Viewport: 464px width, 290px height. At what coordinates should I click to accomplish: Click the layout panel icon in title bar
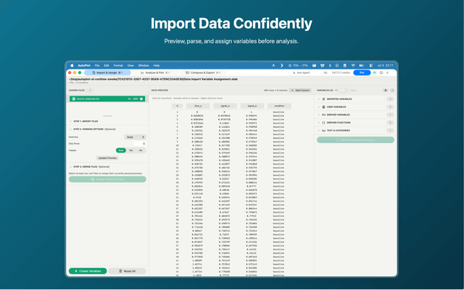(x=381, y=72)
